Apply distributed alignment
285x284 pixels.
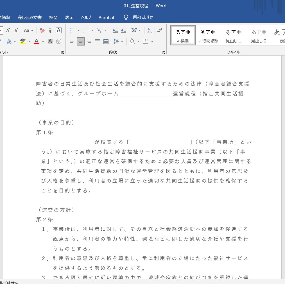[x=106, y=41]
